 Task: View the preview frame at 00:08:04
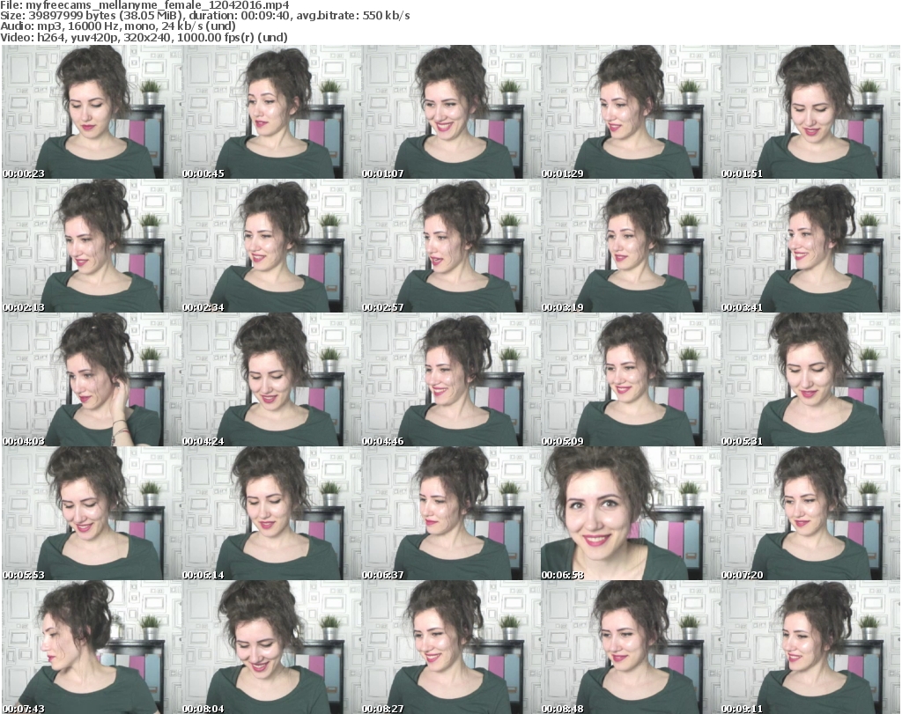coord(271,647)
